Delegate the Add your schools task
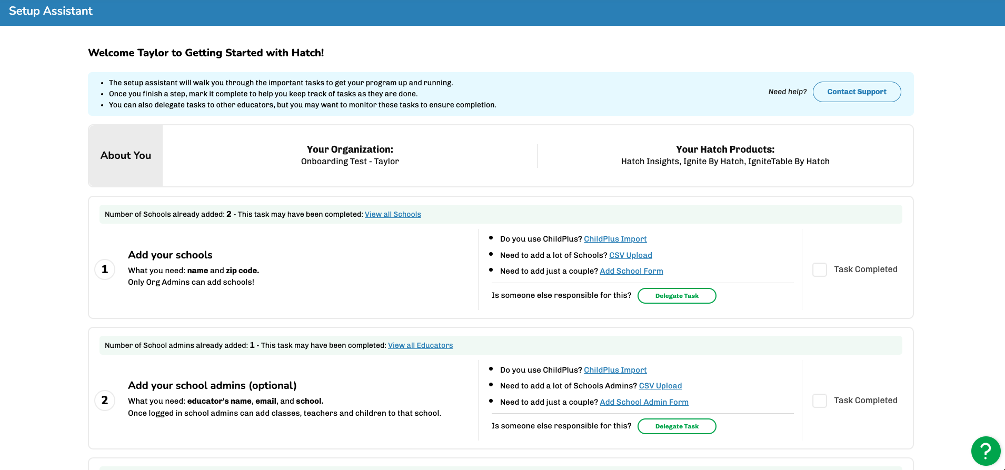This screenshot has width=1005, height=470. click(x=676, y=296)
